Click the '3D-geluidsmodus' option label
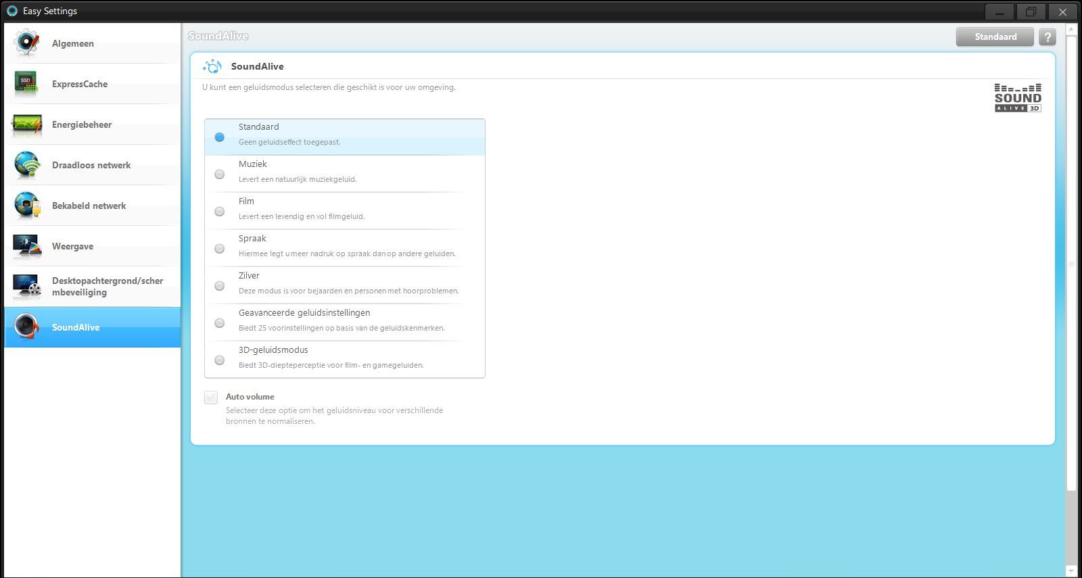The height and width of the screenshot is (578, 1082). pos(273,350)
